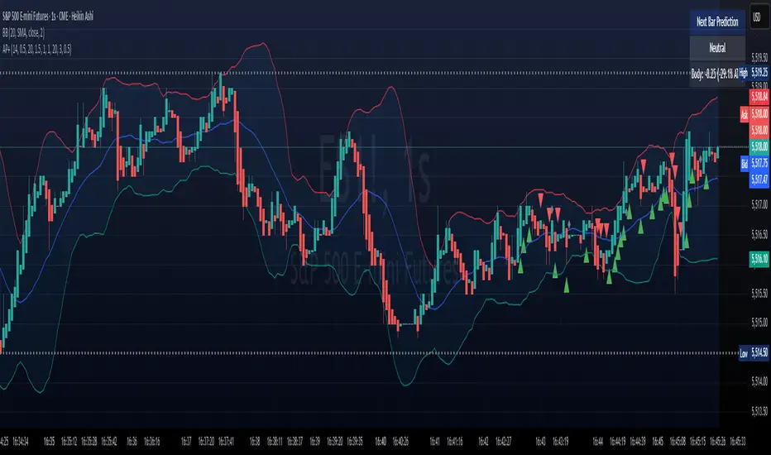Screen dimensions: 771x455
Task: Click the 16:42 time axis label
Action: point(483,441)
